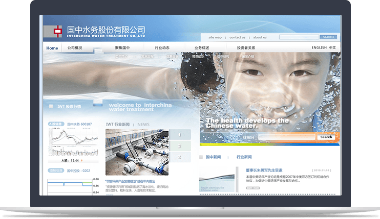Go to 行业动态 section
Image resolution: width=380 pixels, height=219 pixels.
click(162, 48)
